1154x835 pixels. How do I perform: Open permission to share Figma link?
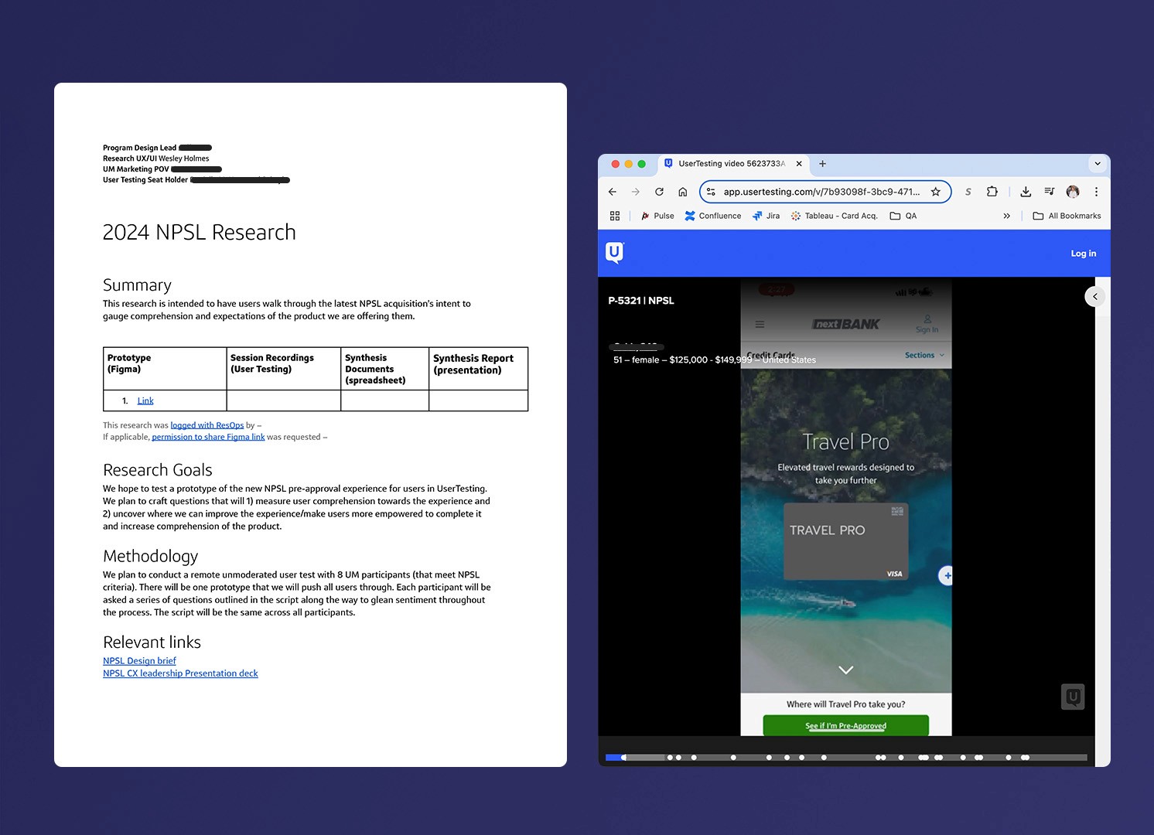click(208, 437)
